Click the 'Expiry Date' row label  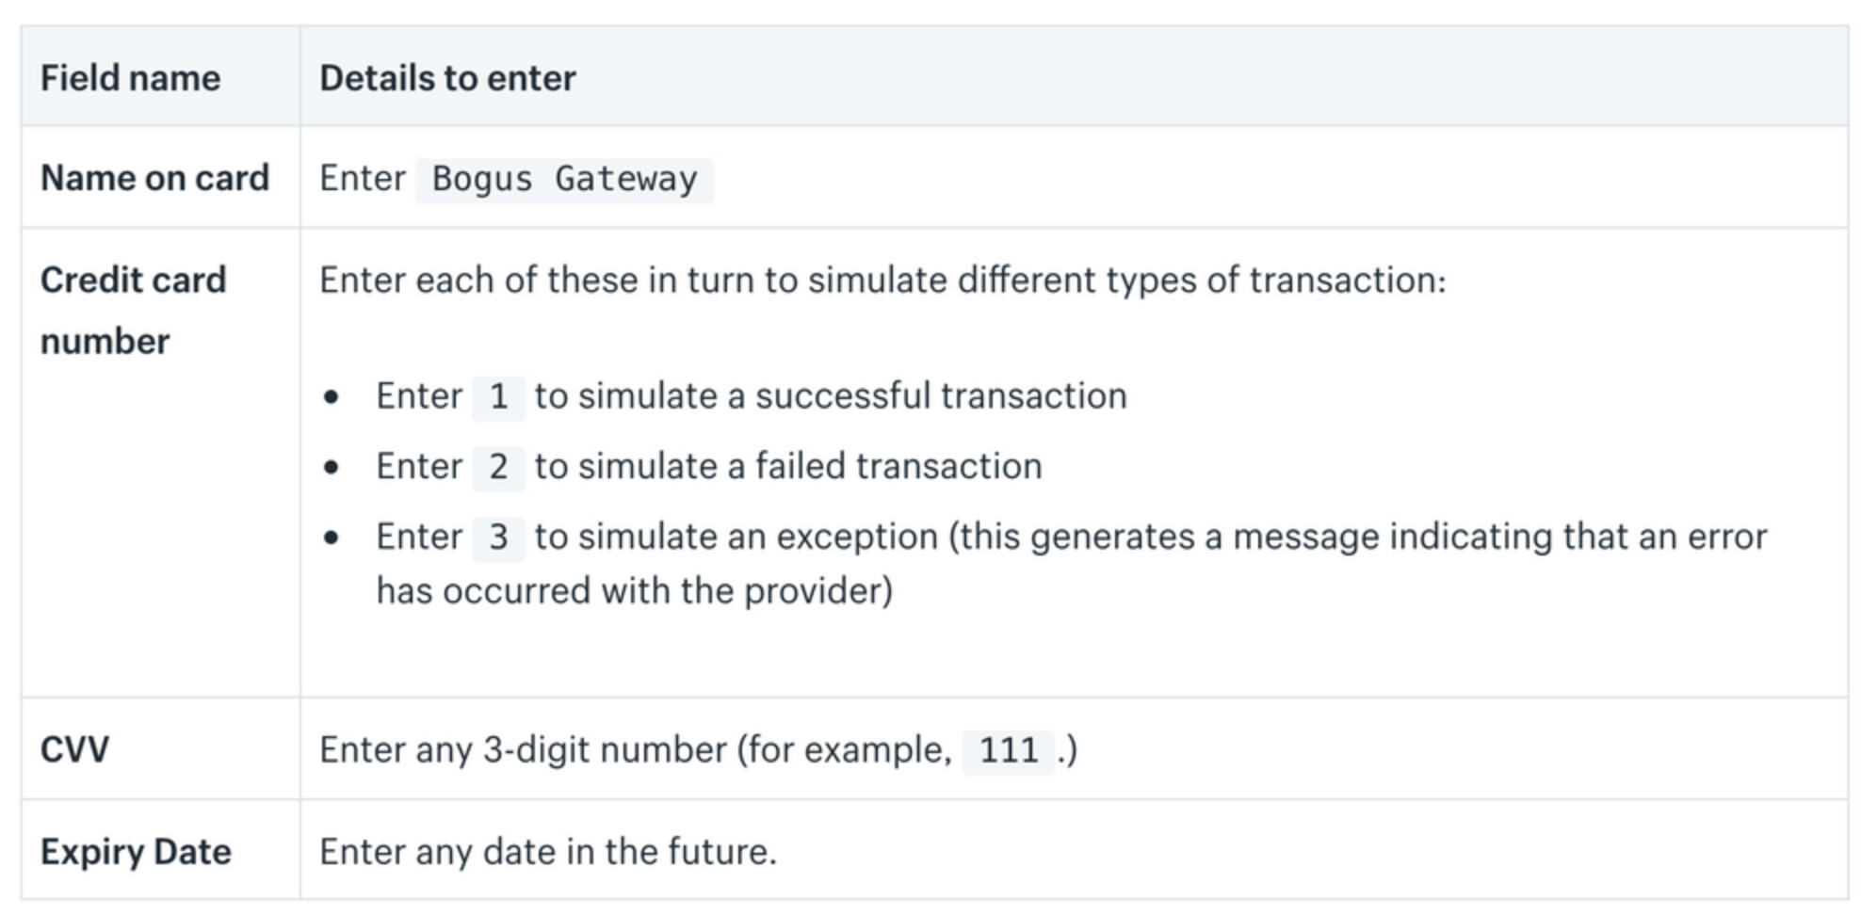coord(136,852)
